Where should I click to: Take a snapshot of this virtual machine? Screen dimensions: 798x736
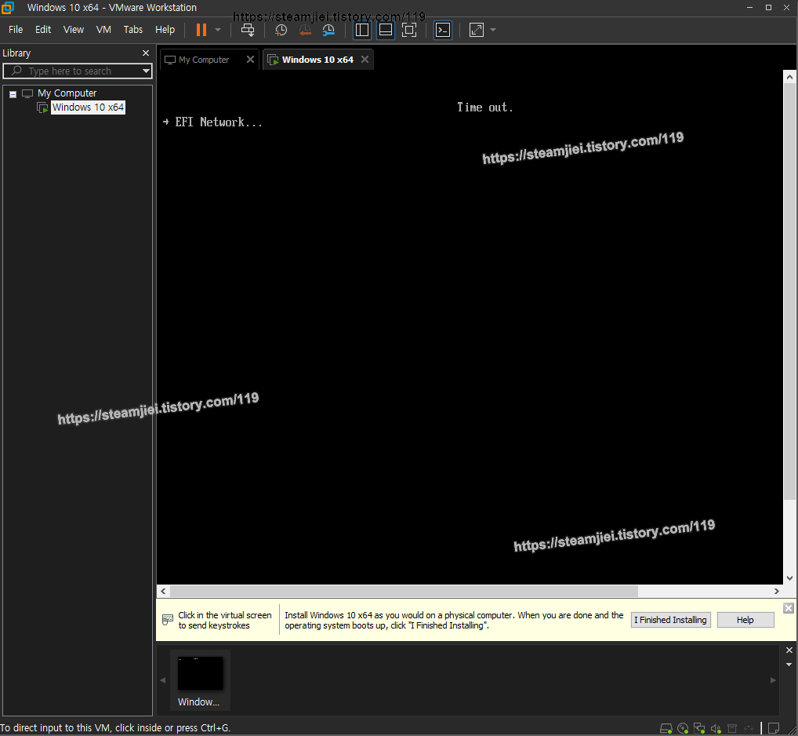point(281,30)
